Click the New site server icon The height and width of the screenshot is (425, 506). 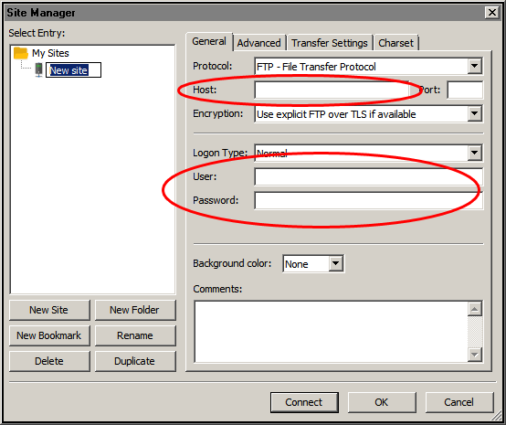coord(38,69)
